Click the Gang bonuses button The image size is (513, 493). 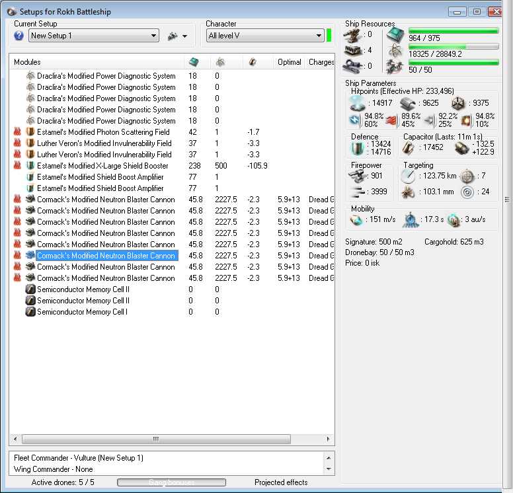171,482
